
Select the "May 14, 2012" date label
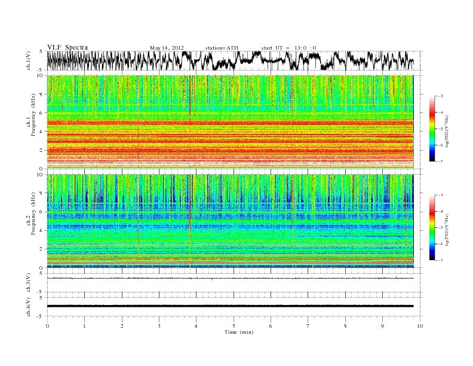point(167,48)
